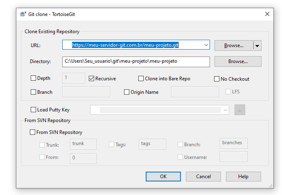Click Browse next to the URL field
The image size is (282, 195).
234,45
